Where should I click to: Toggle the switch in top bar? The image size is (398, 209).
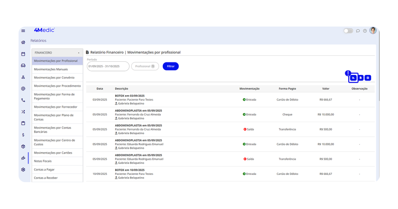pyautogui.click(x=348, y=31)
